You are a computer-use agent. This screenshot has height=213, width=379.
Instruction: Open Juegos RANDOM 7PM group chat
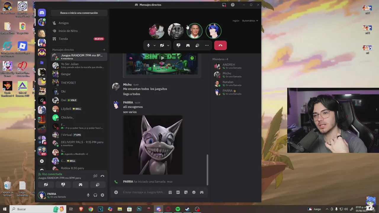click(79, 57)
